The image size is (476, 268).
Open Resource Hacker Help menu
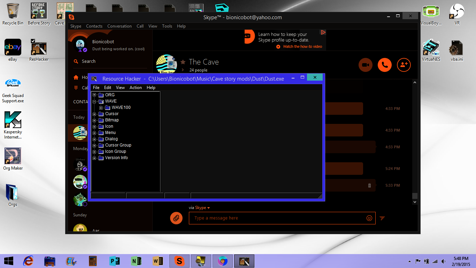(151, 88)
